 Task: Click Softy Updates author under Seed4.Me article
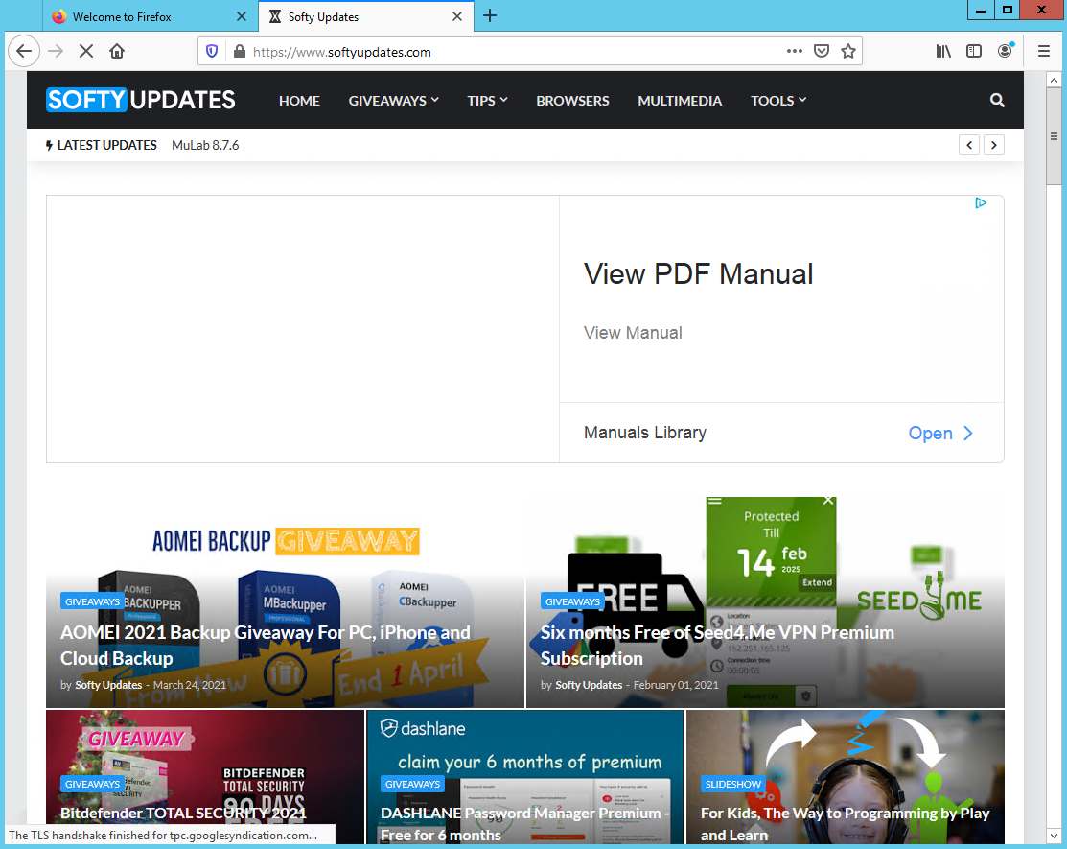click(589, 685)
